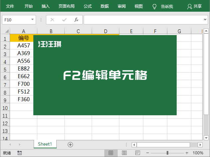
Task: Click the confirm checkmark in formula bar
Action: (x=64, y=20)
